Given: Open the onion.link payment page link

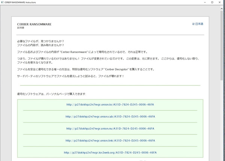Looking at the screenshot, I should coord(110,140).
